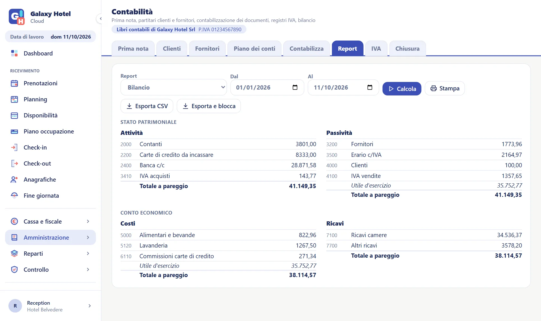Click the Check-out icon

pos(14,163)
